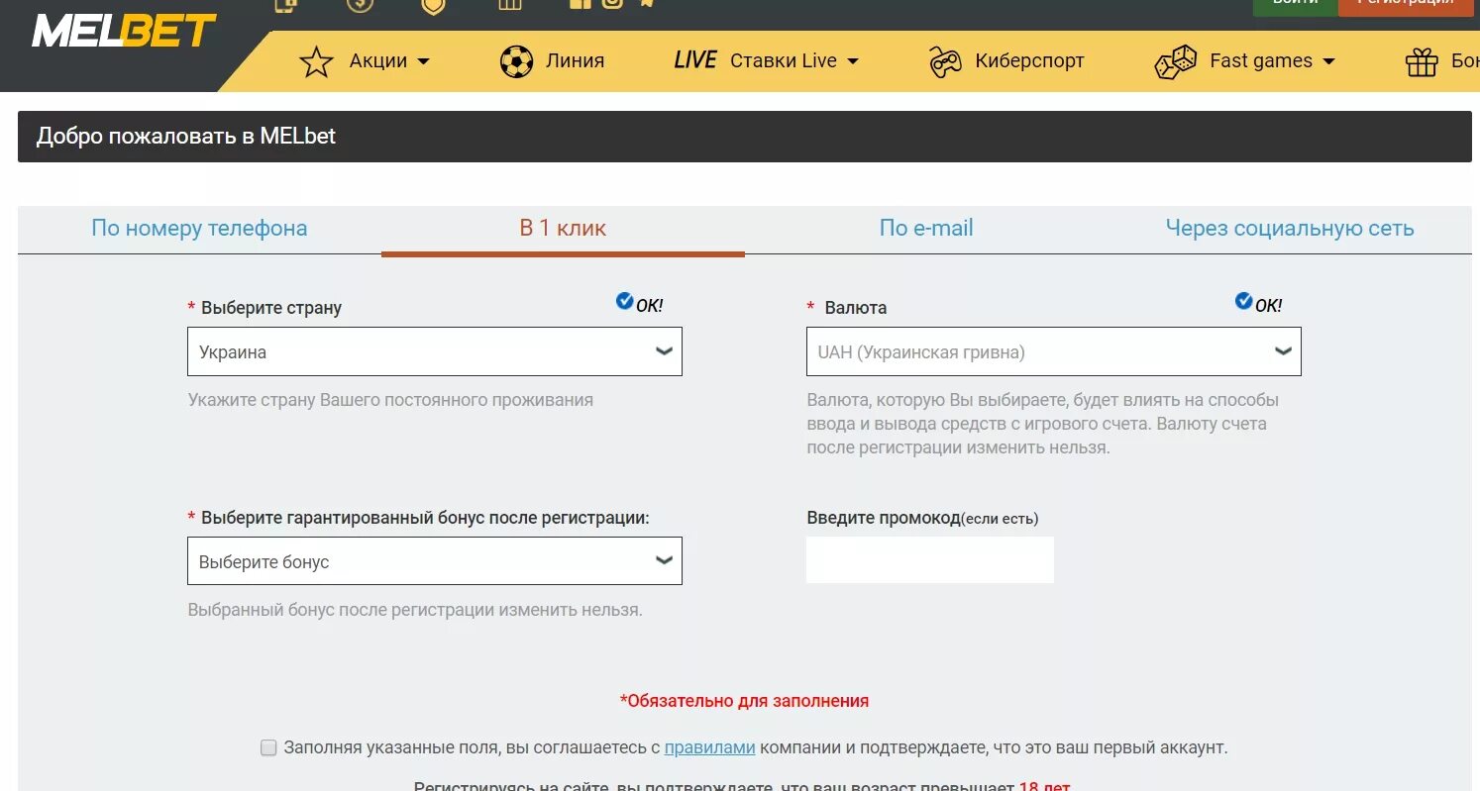Image resolution: width=1480 pixels, height=791 pixels.
Task: Switch to По номеру телефона tab
Action: (x=199, y=229)
